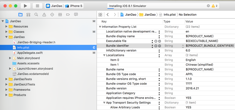The width and height of the screenshot is (235, 110).
Task: Expand the Classes folder
Action: pyautogui.click(x=6, y=32)
